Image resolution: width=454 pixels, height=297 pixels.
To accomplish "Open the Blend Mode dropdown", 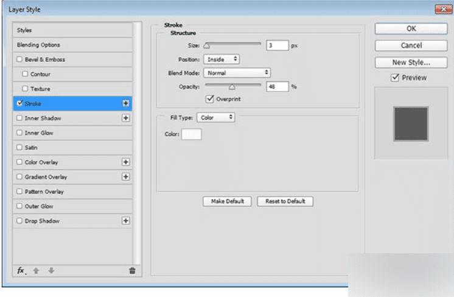I will [x=237, y=73].
